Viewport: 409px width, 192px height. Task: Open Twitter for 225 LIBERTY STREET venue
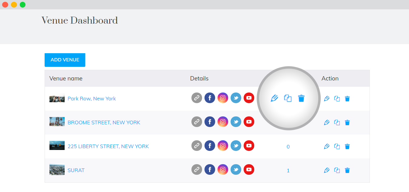tap(236, 145)
